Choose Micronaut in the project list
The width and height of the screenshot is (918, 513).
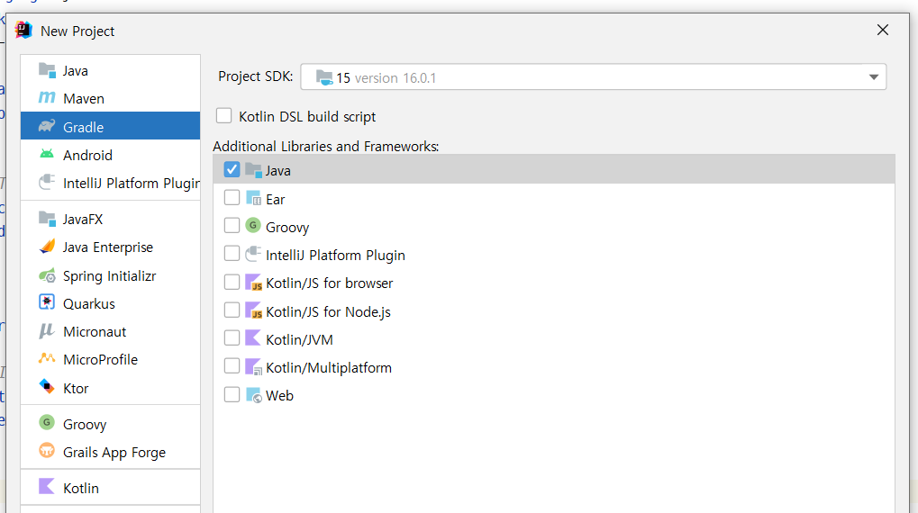[110, 332]
